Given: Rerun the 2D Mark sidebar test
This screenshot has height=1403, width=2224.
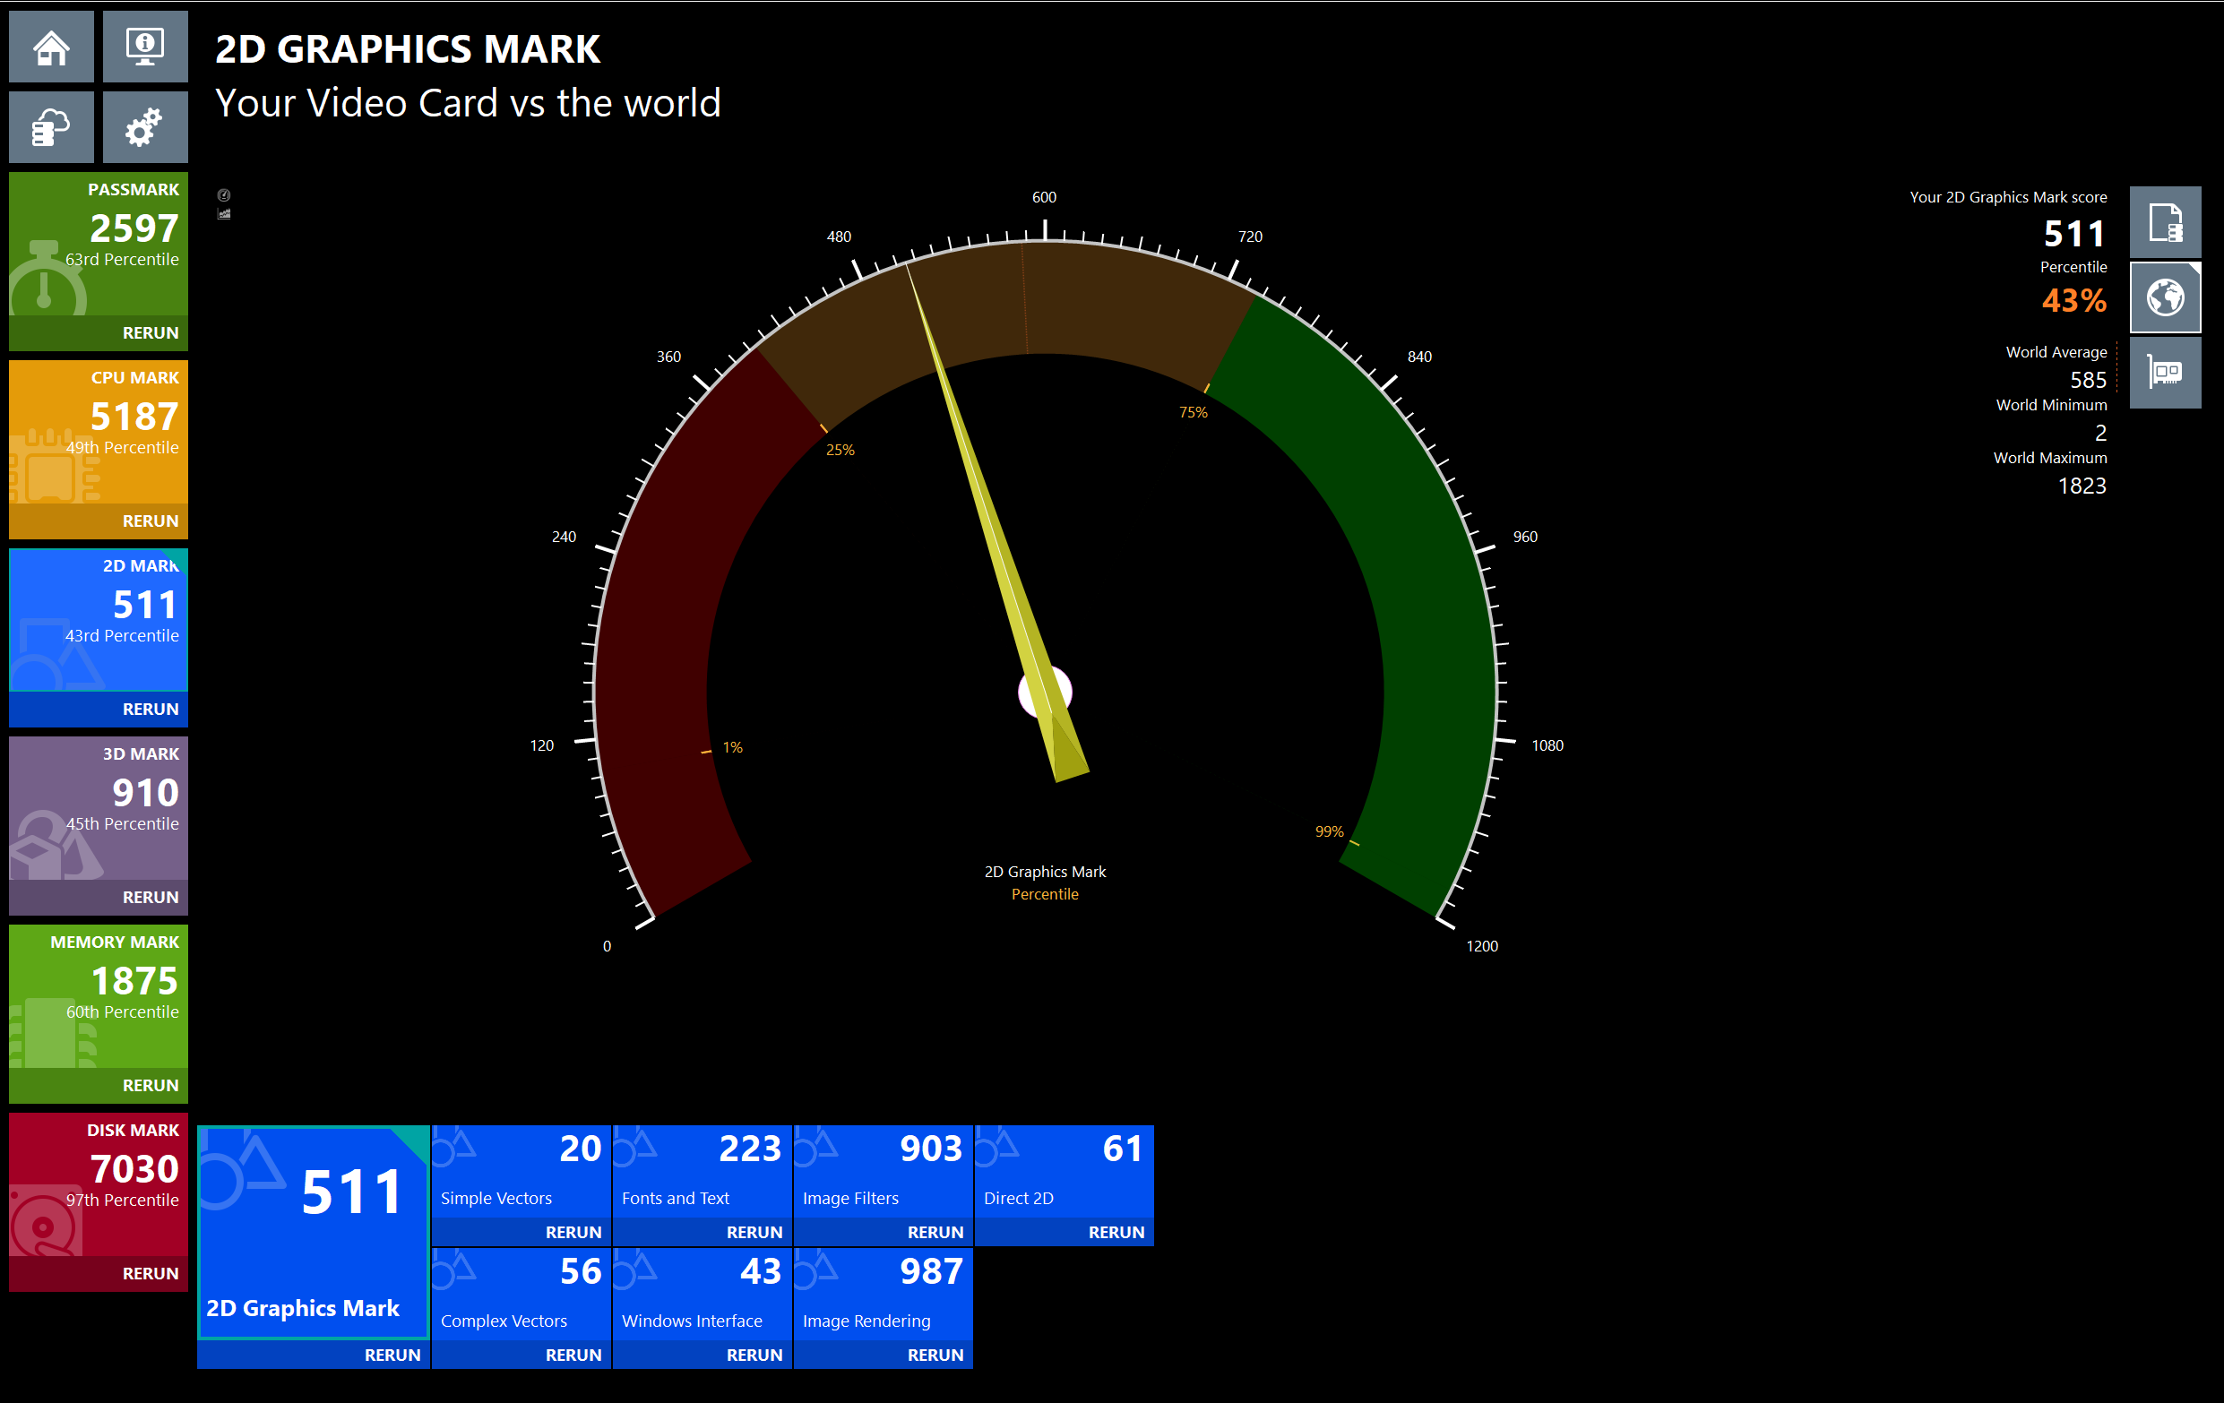Looking at the screenshot, I should 151,710.
